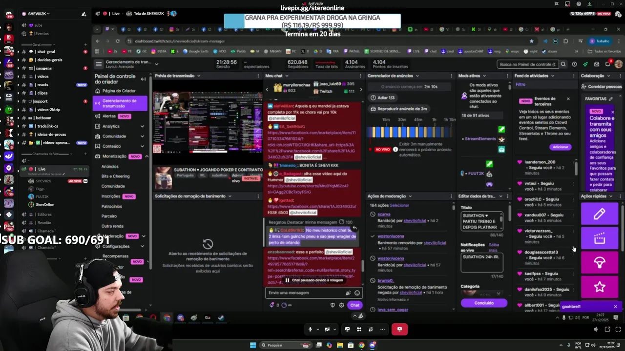Open the Windows Start menu
The image size is (625, 351).
coord(253,345)
